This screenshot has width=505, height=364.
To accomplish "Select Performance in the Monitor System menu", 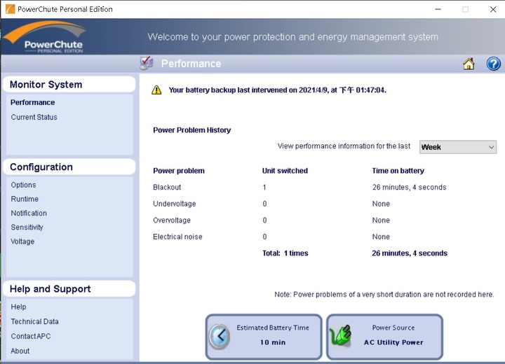I will click(x=32, y=102).
